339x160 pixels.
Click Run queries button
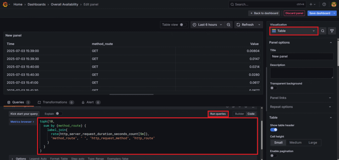click(x=218, y=114)
